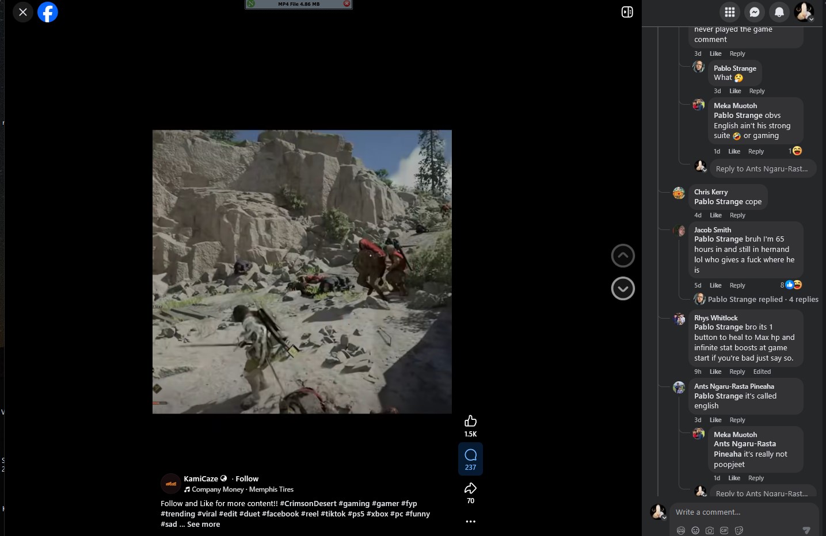Open KamiCaze's profile name link

(201, 478)
